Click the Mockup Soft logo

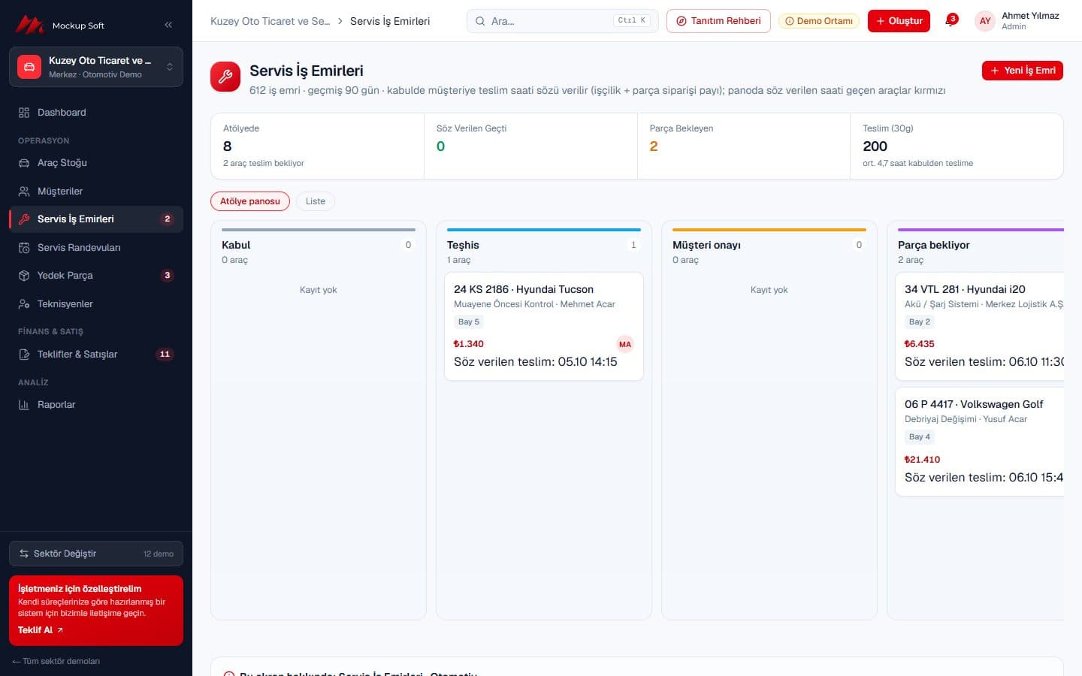pos(60,25)
